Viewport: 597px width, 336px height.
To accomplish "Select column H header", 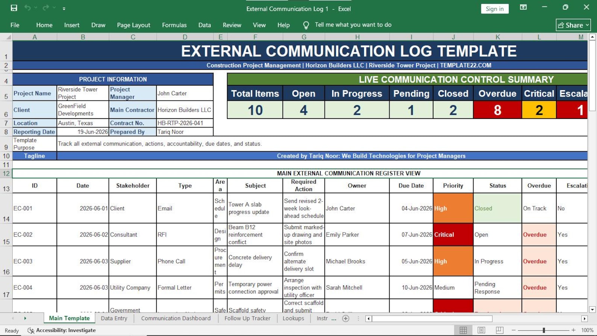I will point(357,37).
